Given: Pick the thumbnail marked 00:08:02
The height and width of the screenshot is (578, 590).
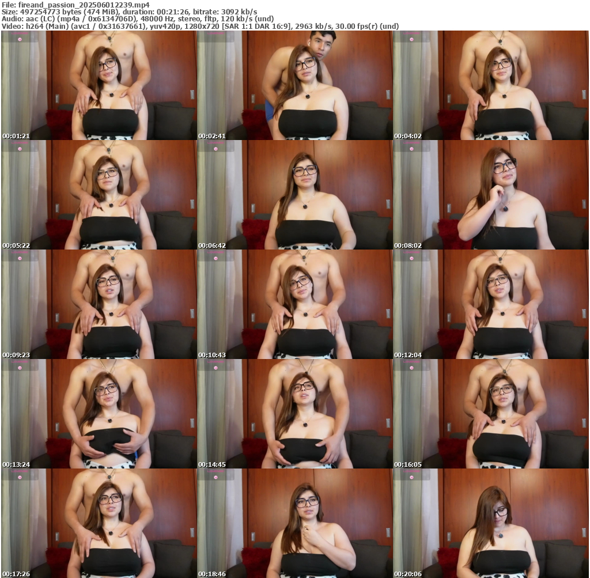Looking at the screenshot, I should point(491,195).
